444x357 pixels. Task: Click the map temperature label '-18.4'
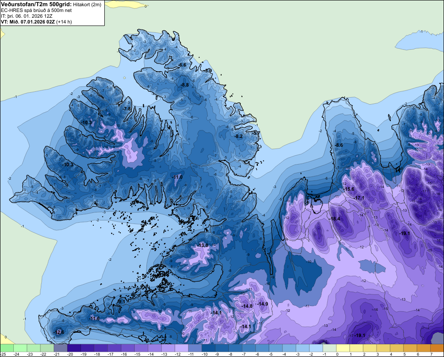click(335, 219)
